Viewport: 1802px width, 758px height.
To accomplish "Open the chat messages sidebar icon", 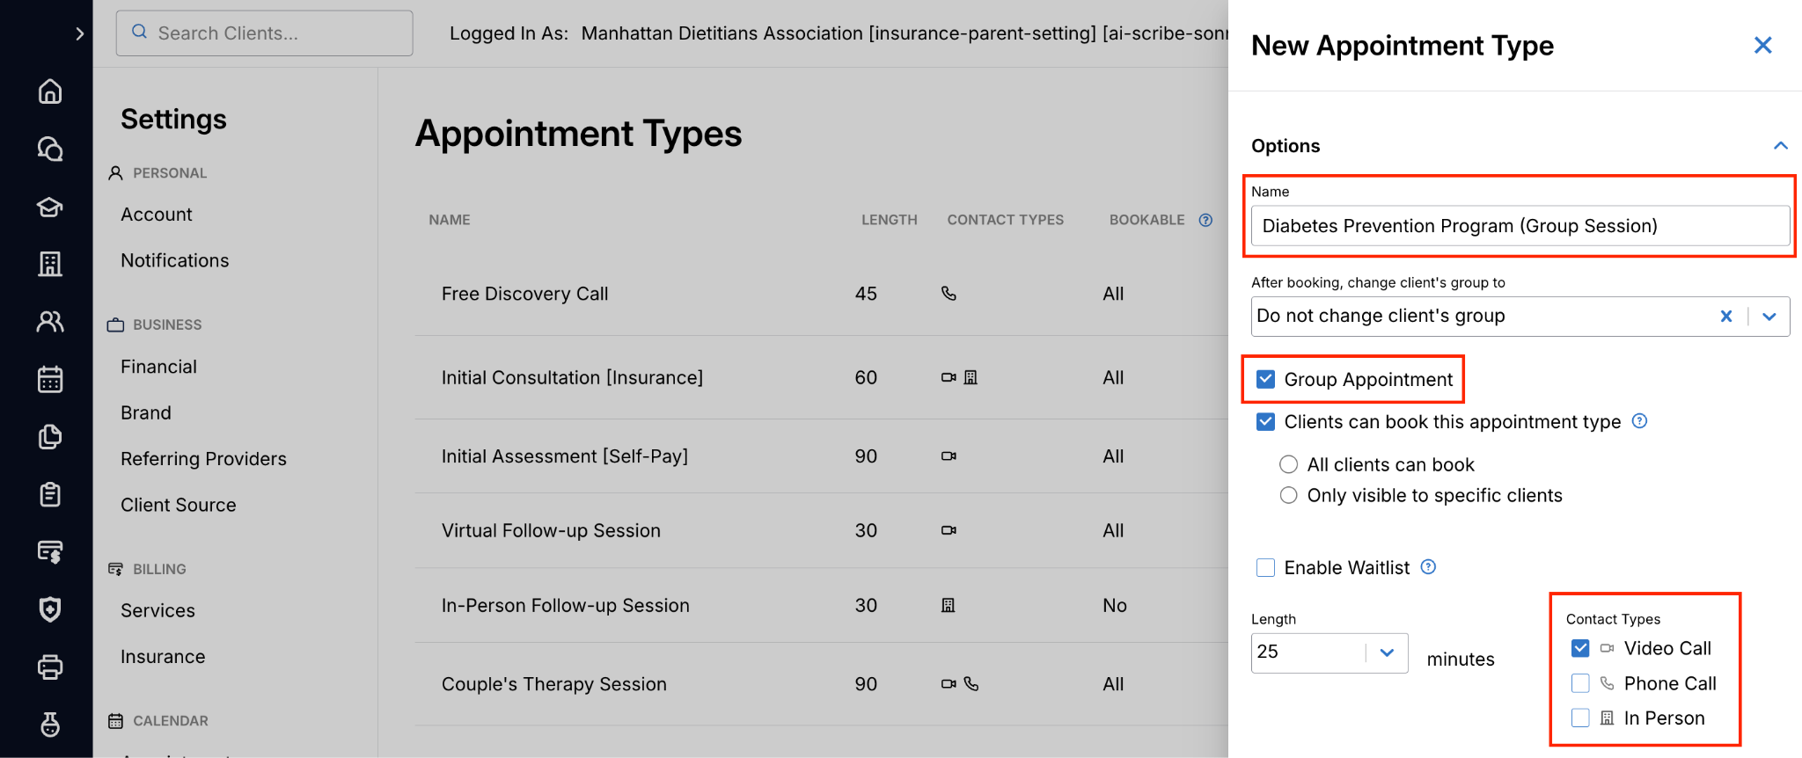I will pyautogui.click(x=50, y=149).
